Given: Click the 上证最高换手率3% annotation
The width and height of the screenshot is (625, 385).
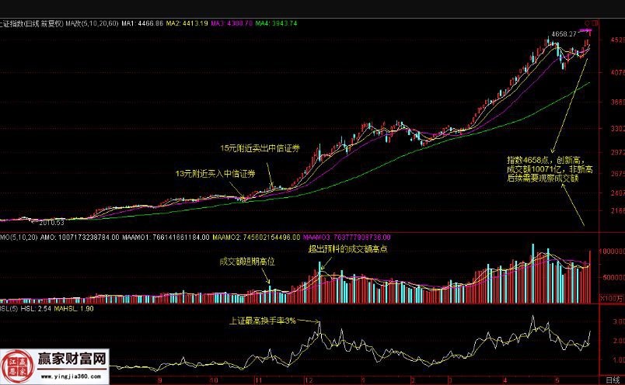Looking at the screenshot, I should click(x=262, y=320).
